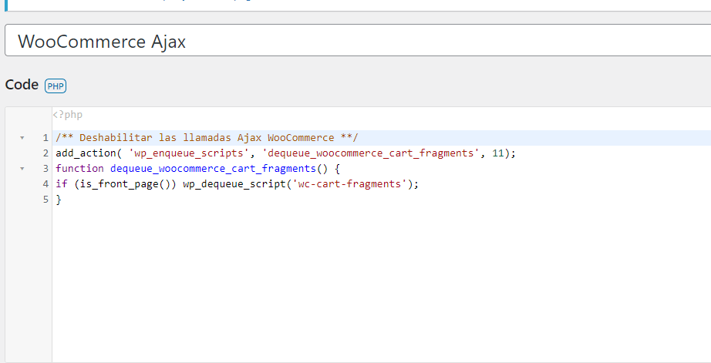The height and width of the screenshot is (363, 711).
Task: Click the function name dequeue_woocommerce_cart_fragments on line 3
Action: point(213,169)
